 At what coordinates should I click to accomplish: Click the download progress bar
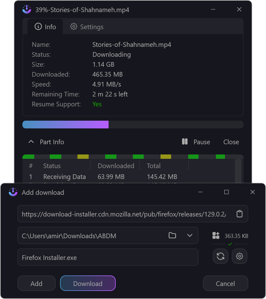133,125
